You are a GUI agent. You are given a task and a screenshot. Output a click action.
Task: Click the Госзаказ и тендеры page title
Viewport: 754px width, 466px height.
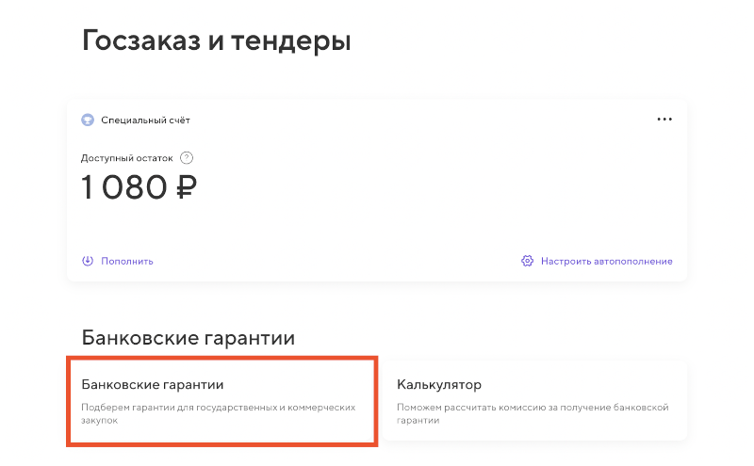click(216, 41)
